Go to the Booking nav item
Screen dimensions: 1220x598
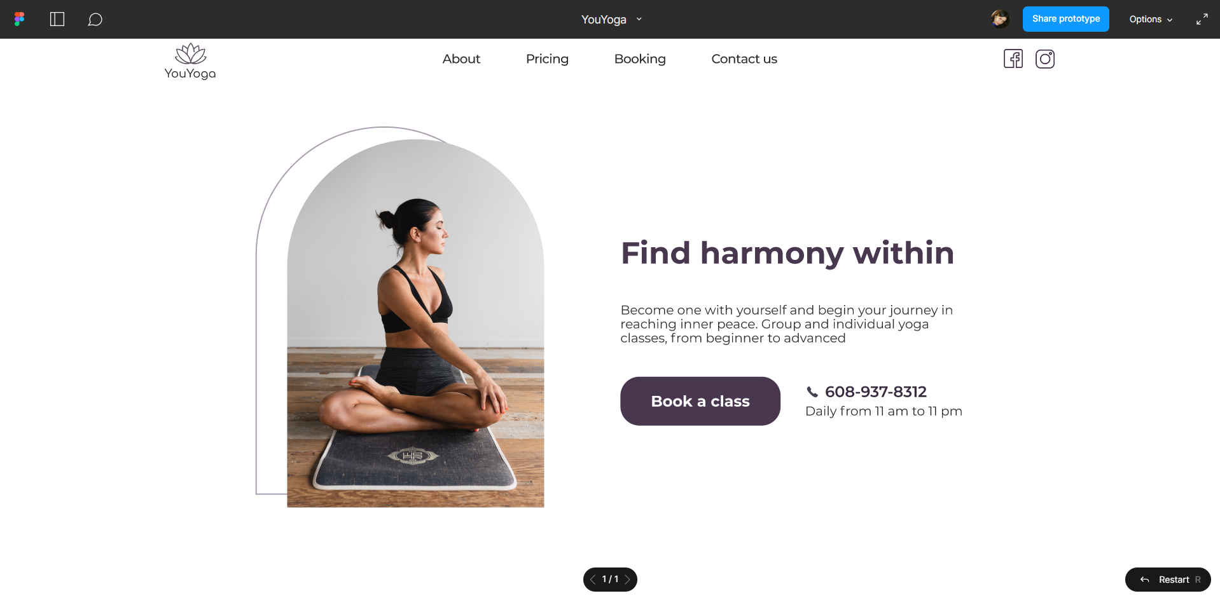pos(640,59)
